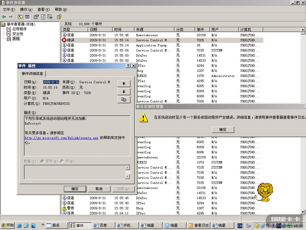Select 安全性 log in the tree
The height and width of the screenshot is (230, 306).
(17, 34)
